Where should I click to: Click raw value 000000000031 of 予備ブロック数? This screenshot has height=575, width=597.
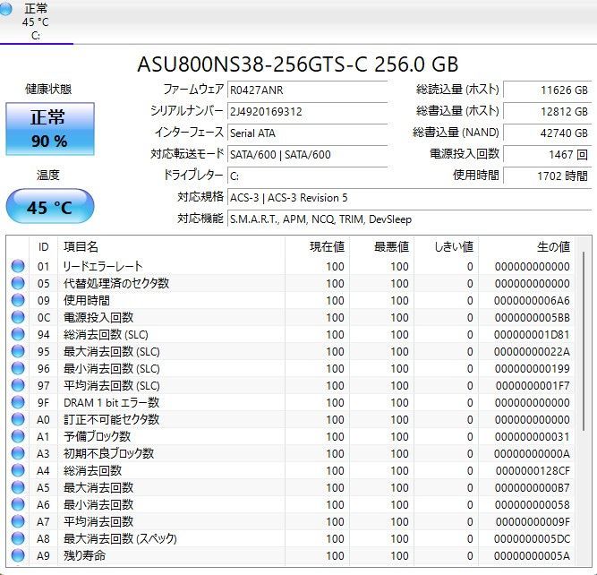pos(532,437)
